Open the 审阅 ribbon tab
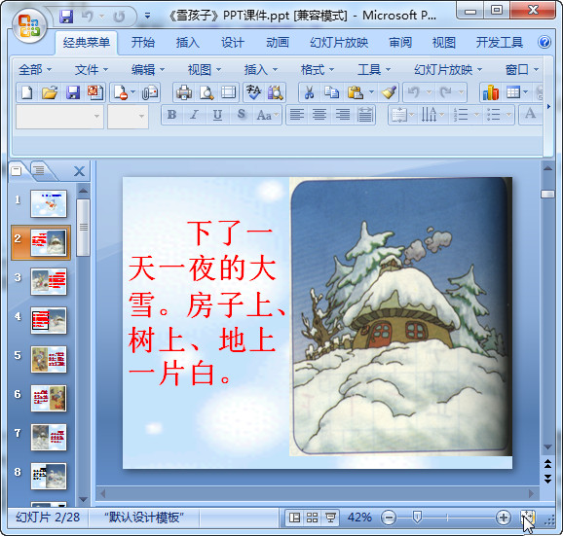Image resolution: width=563 pixels, height=536 pixels. tap(400, 43)
